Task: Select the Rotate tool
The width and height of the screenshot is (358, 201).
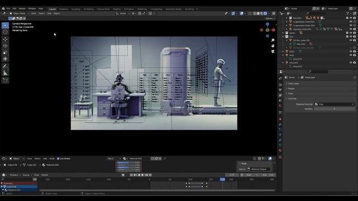Action: click(x=5, y=46)
